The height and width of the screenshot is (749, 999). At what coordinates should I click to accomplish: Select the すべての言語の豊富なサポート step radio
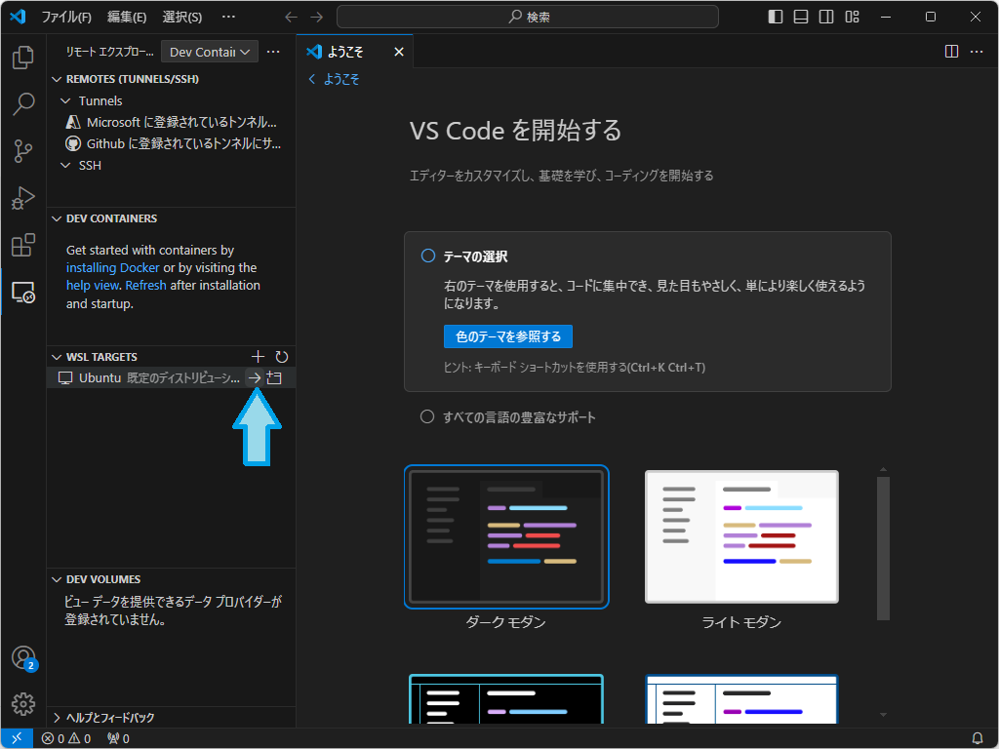(x=427, y=417)
